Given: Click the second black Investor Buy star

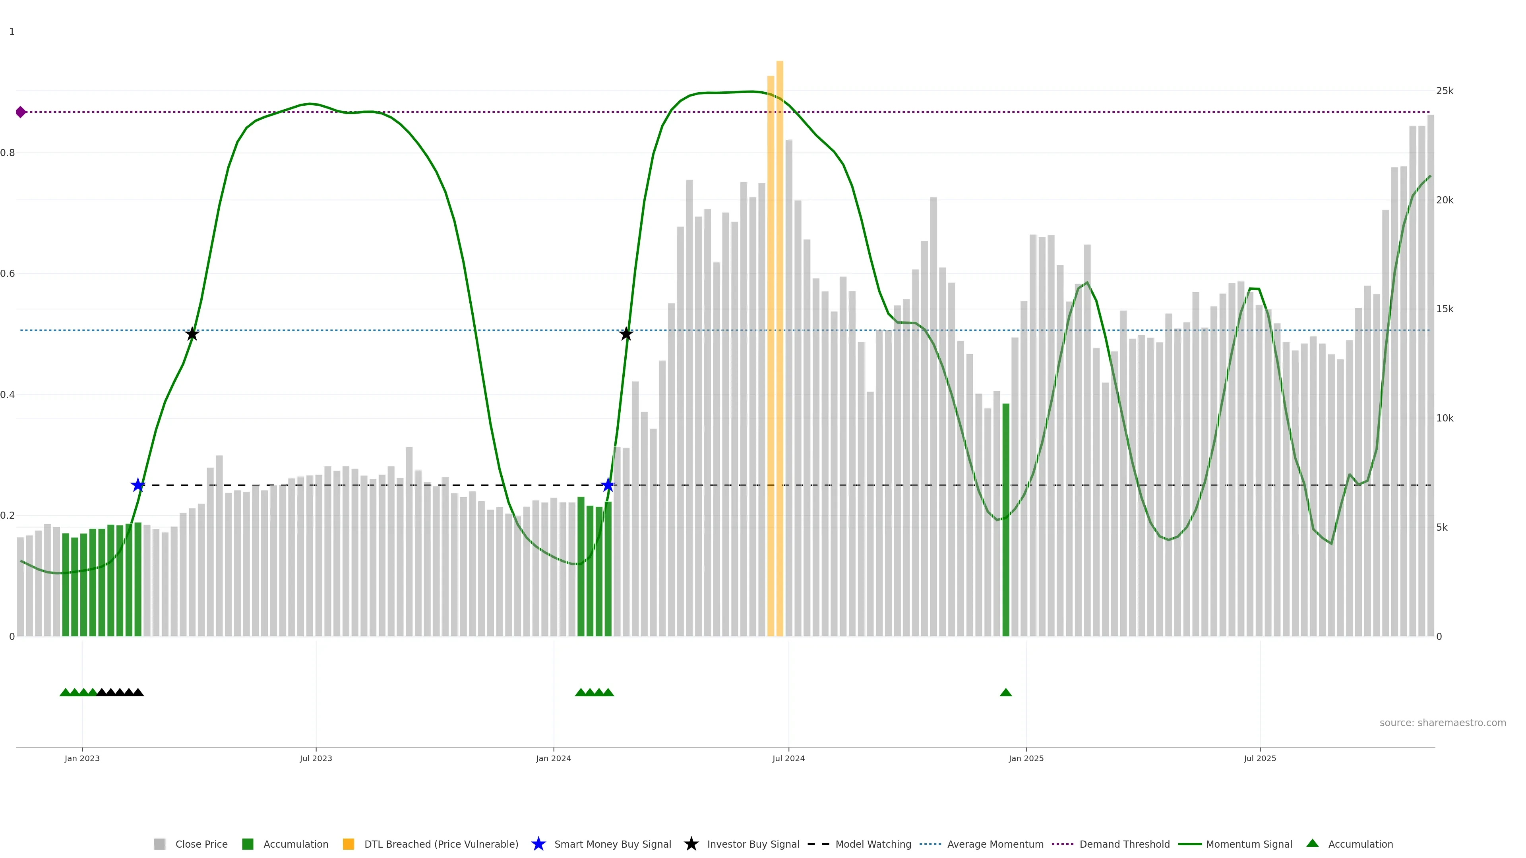Looking at the screenshot, I should coord(626,334).
